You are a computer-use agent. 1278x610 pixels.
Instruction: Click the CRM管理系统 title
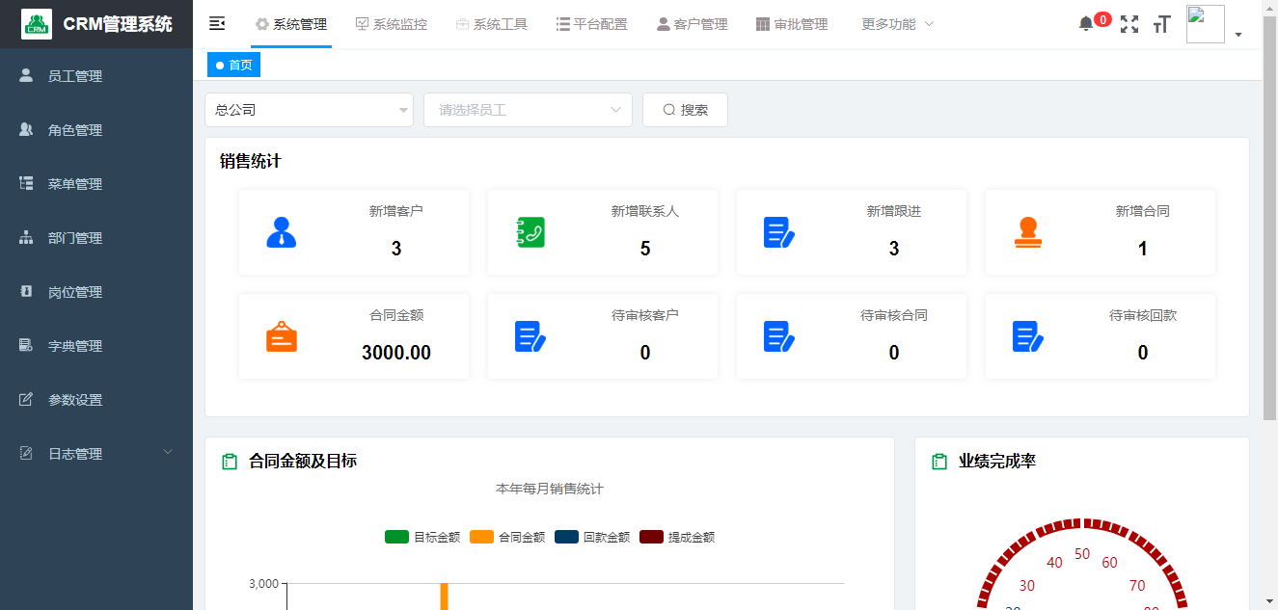coord(118,24)
